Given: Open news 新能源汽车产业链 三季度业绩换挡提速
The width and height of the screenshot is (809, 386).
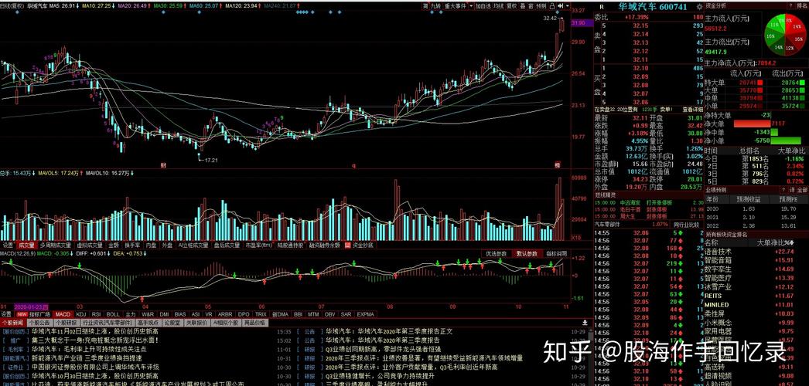Looking at the screenshot, I should 87,357.
